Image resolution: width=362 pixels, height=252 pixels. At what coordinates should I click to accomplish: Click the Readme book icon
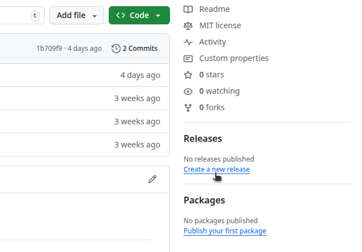pos(189,10)
